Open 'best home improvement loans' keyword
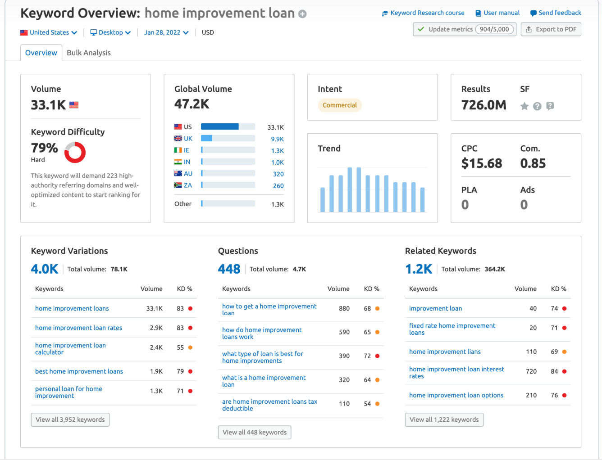602x460 pixels. (x=79, y=372)
